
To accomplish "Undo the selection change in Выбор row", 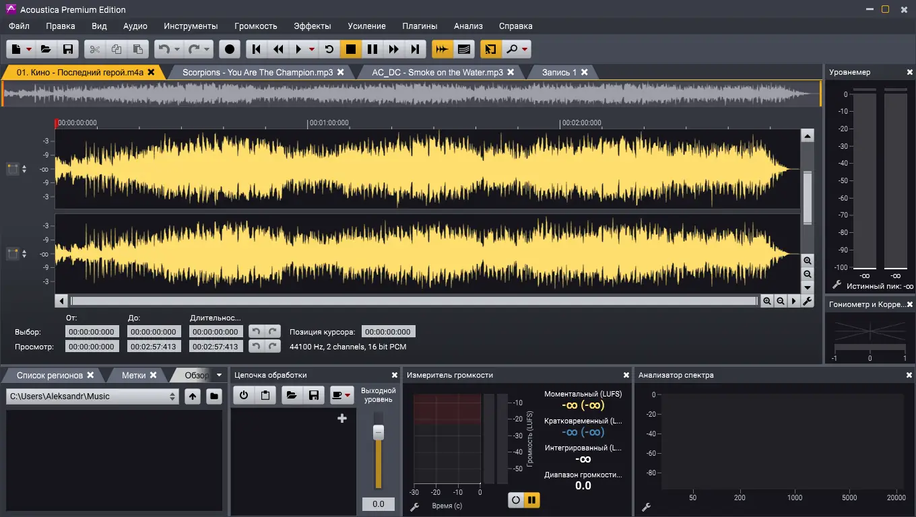I will [256, 331].
